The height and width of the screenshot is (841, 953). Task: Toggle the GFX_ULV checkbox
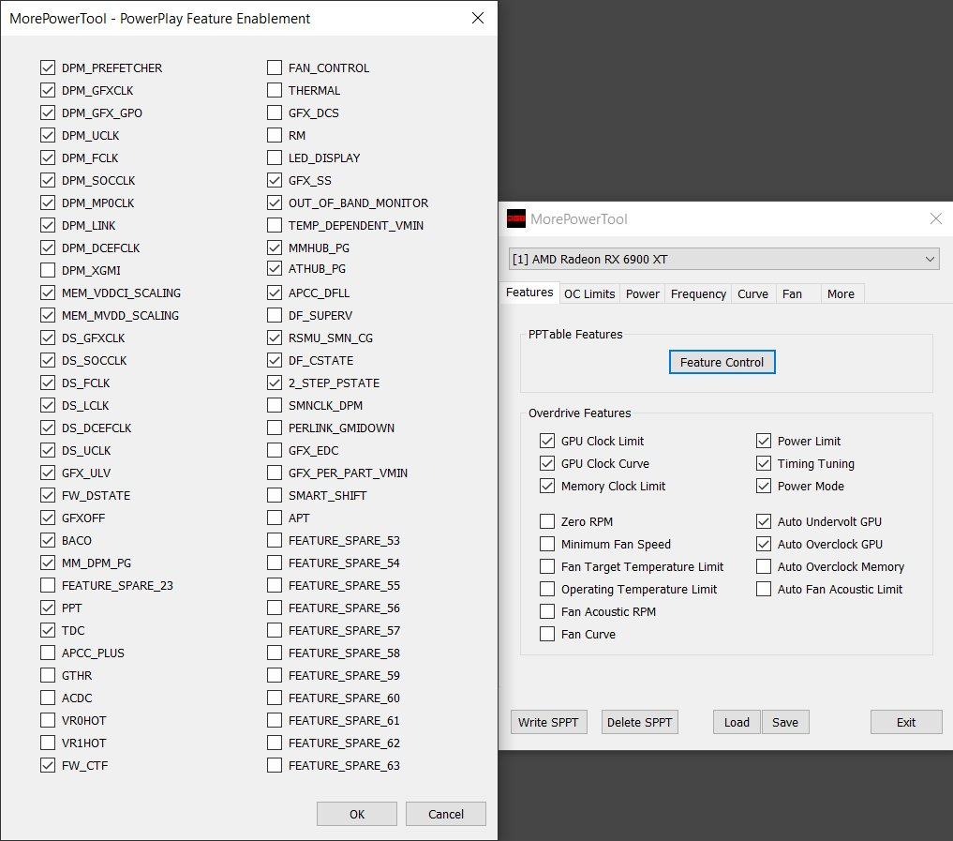48,473
